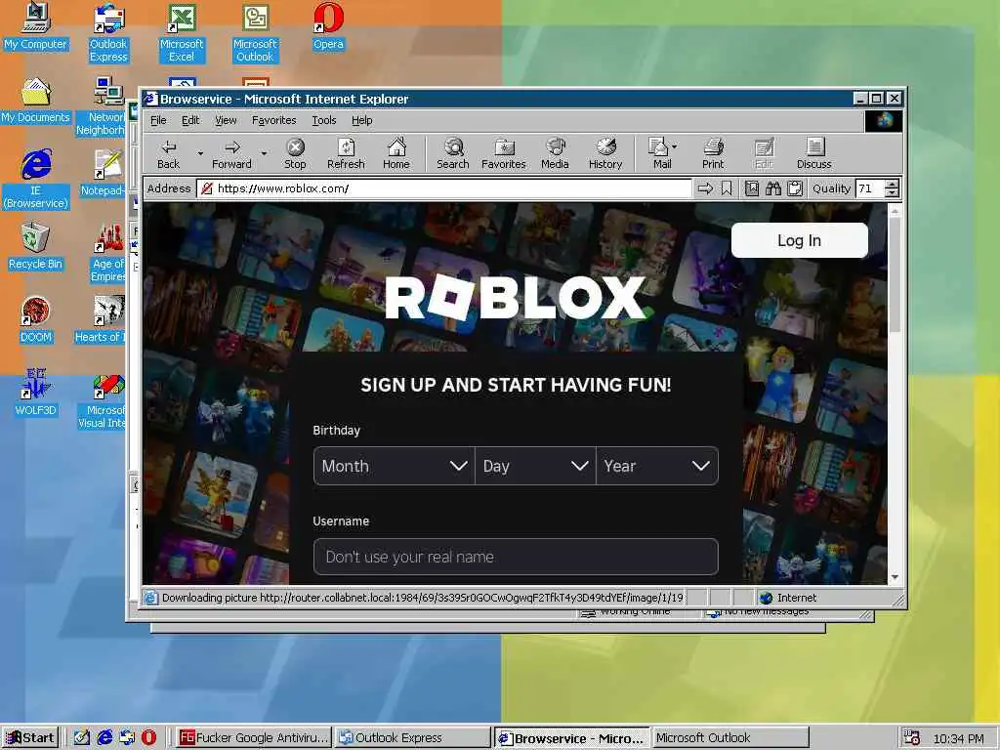Image resolution: width=1000 pixels, height=750 pixels.
Task: Click the Discuss toolbar button
Action: 813,154
